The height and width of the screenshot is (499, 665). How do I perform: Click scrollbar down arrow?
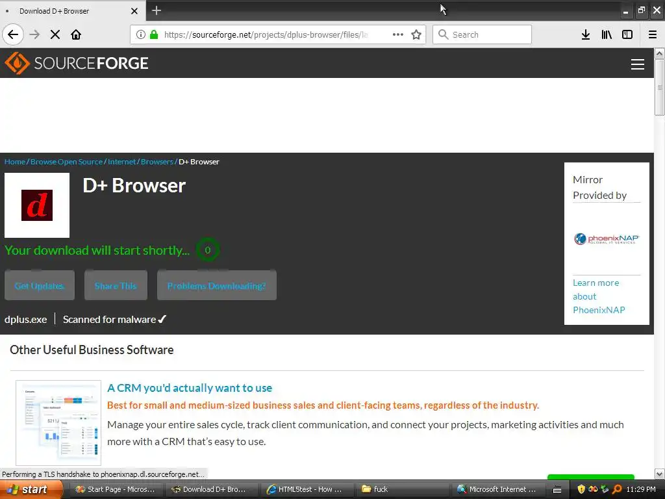(659, 474)
